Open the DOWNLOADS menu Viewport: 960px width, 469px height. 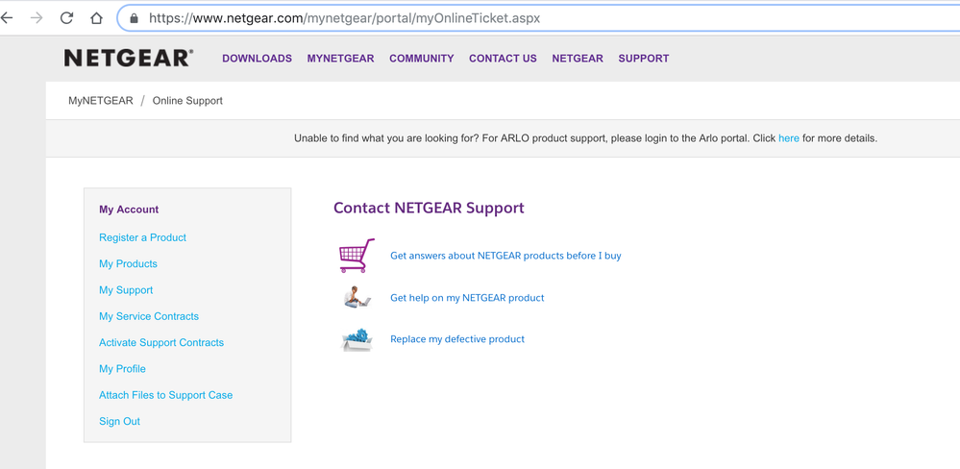(257, 59)
